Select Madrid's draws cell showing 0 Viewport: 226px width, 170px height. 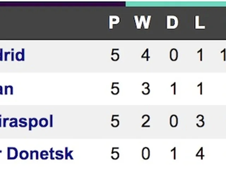click(x=173, y=56)
